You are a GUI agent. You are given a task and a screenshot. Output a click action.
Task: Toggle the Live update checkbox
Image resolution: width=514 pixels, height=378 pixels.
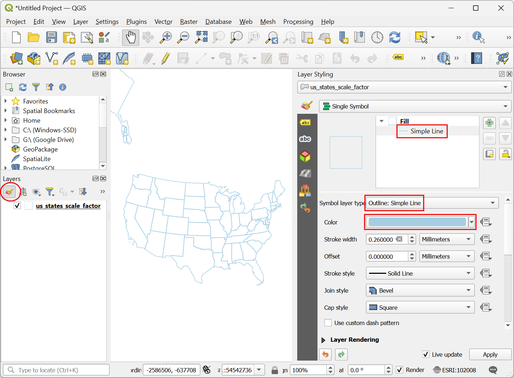425,354
